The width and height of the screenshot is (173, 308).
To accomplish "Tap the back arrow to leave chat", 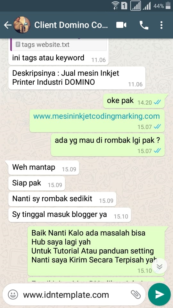I will [7, 25].
